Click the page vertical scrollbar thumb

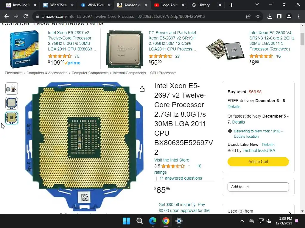pos(302,39)
